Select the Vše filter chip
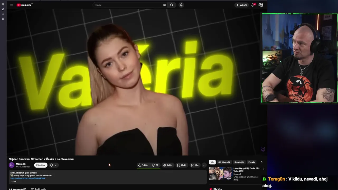Image resolution: width=338 pixels, height=190 pixels. (212, 162)
